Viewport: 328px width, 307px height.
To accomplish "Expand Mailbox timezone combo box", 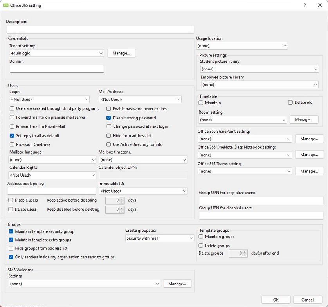I will [x=143, y=160].
